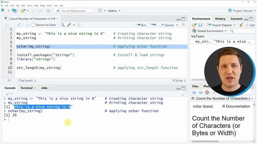Open the File menu
This screenshot has width=257, height=144.
click(2, 6)
